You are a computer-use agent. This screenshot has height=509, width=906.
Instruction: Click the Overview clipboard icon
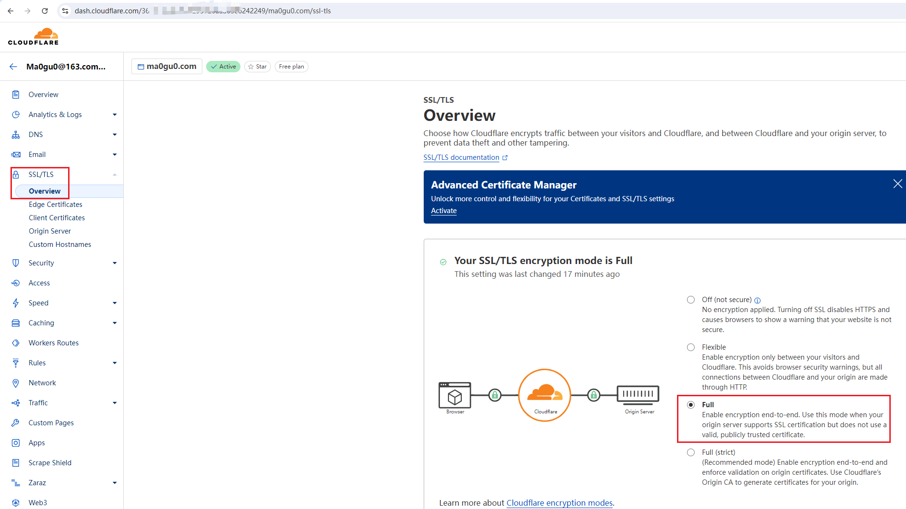click(x=16, y=95)
